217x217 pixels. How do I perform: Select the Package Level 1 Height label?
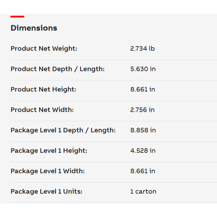tap(49, 151)
